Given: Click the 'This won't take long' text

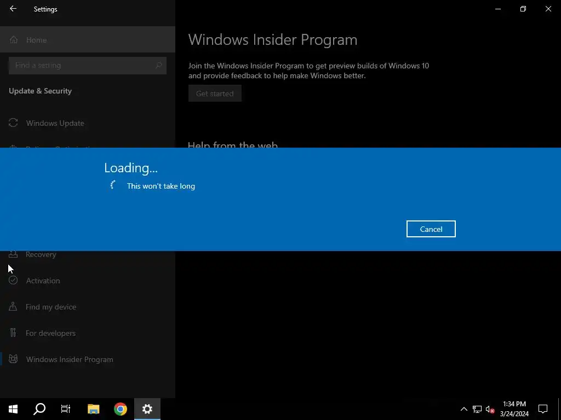Looking at the screenshot, I should point(161,186).
